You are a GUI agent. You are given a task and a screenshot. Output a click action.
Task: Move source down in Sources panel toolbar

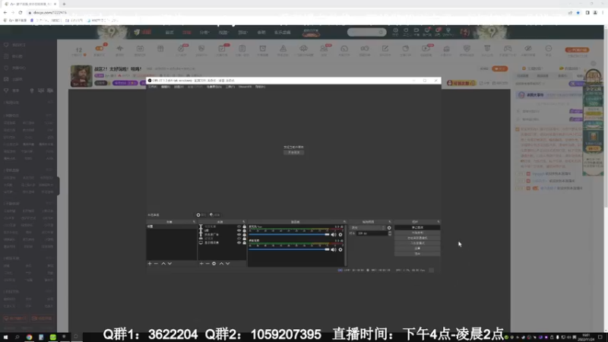[228, 264]
